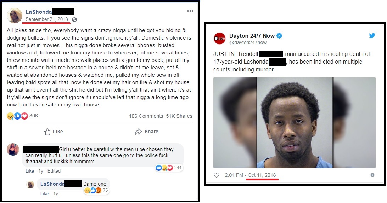Like the Facebook post

click(x=53, y=132)
